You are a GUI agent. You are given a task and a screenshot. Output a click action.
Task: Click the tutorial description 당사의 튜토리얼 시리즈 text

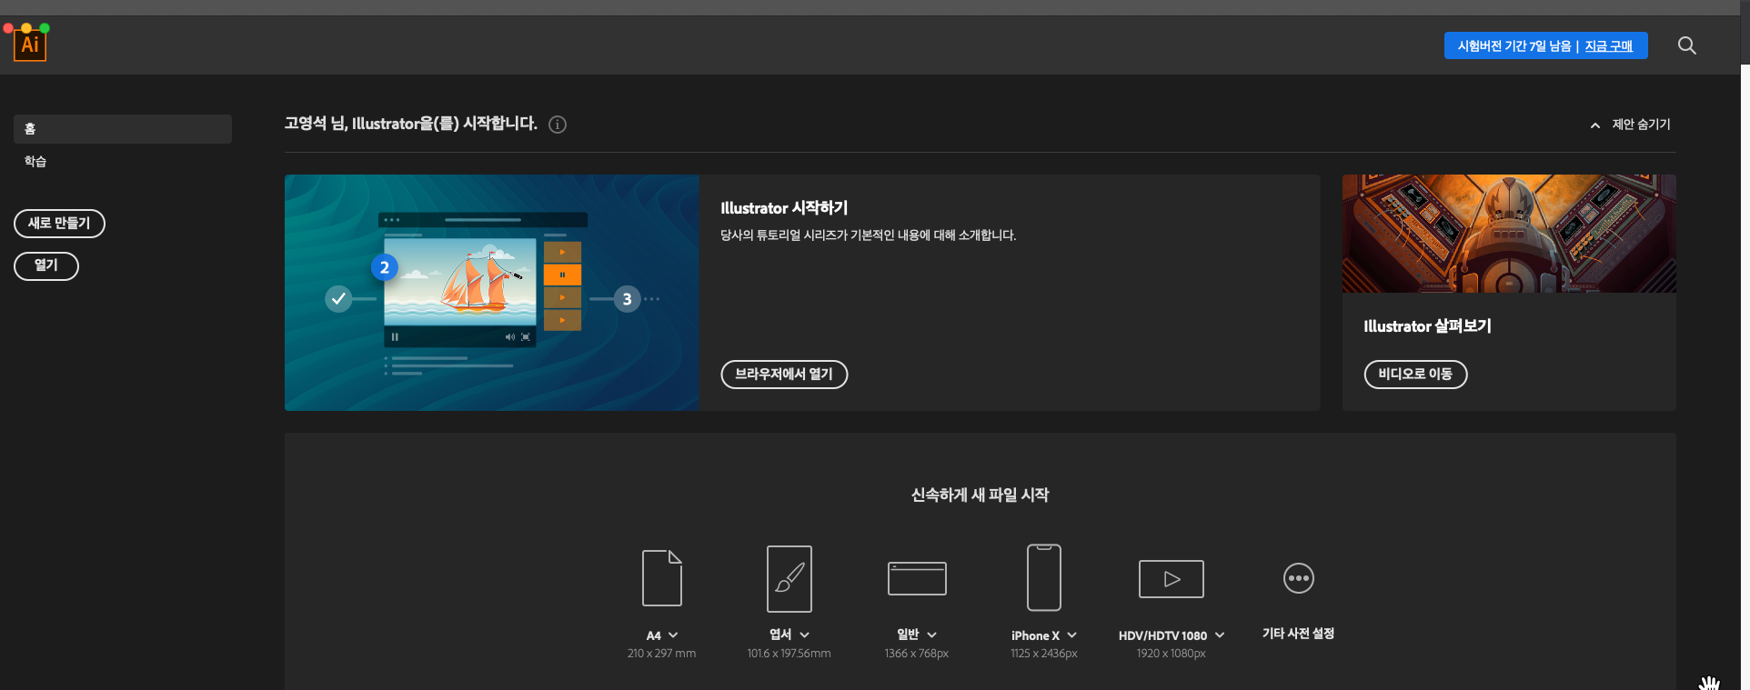(x=868, y=235)
